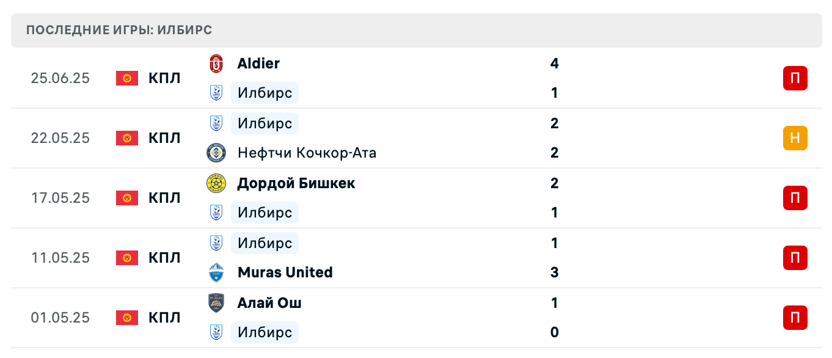This screenshot has width=832, height=358.
Task: Click the Алай Ош club logo
Action: 216,303
